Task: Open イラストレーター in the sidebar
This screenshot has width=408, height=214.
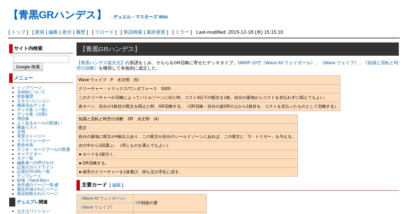Action: (x=33, y=141)
